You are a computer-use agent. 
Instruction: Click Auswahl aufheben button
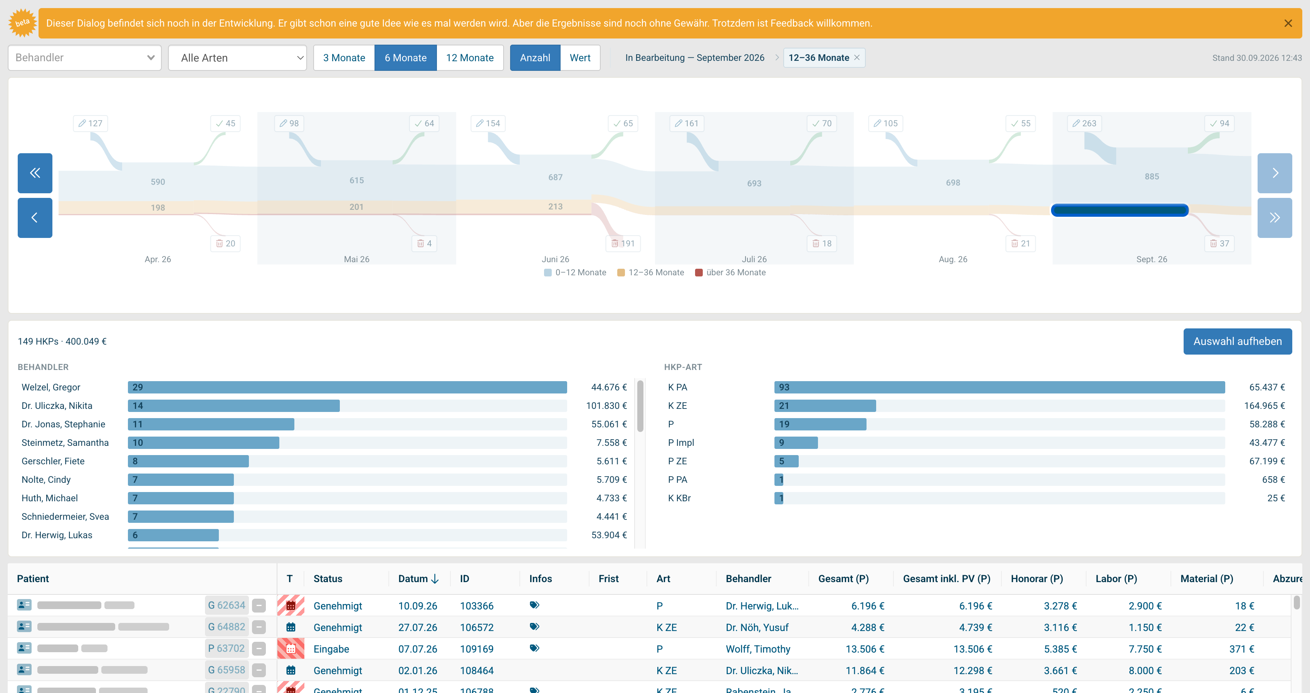[1237, 341]
